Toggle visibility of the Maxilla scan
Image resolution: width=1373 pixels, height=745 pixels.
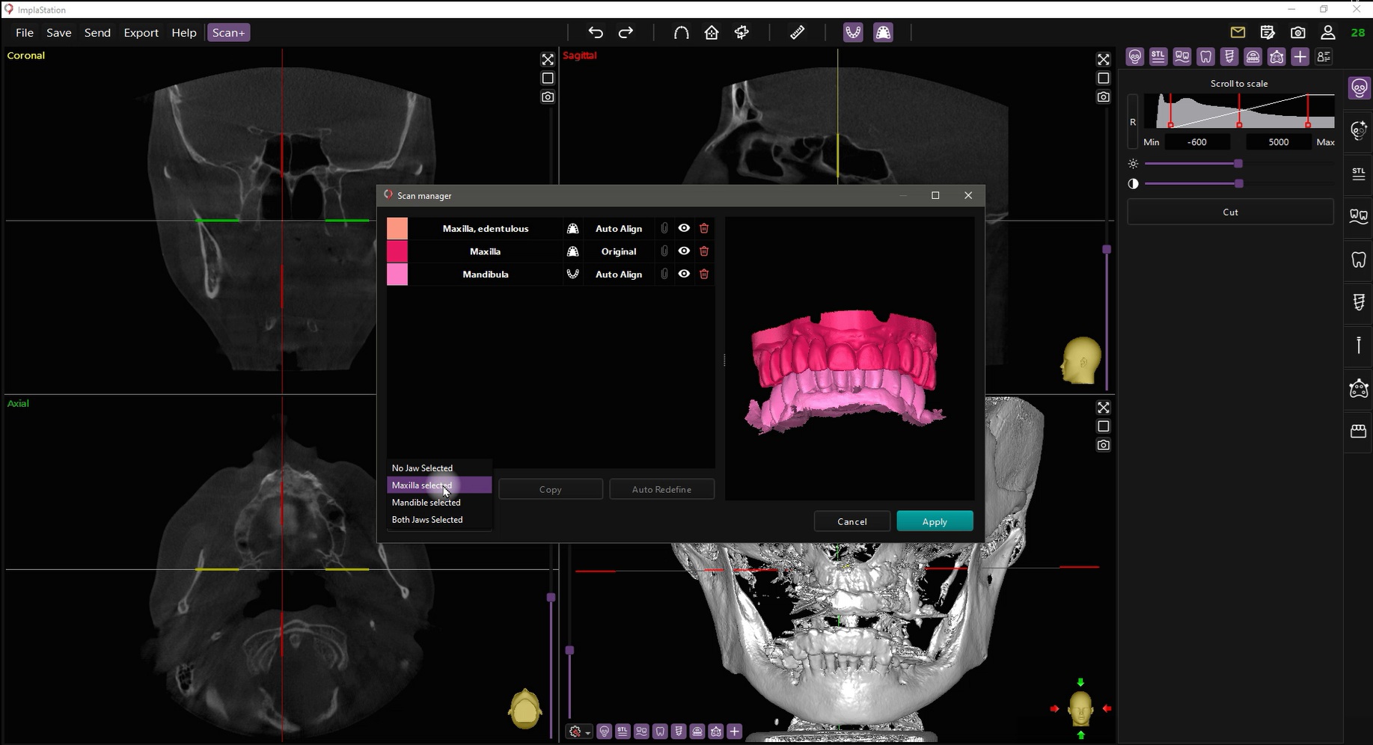(x=684, y=251)
